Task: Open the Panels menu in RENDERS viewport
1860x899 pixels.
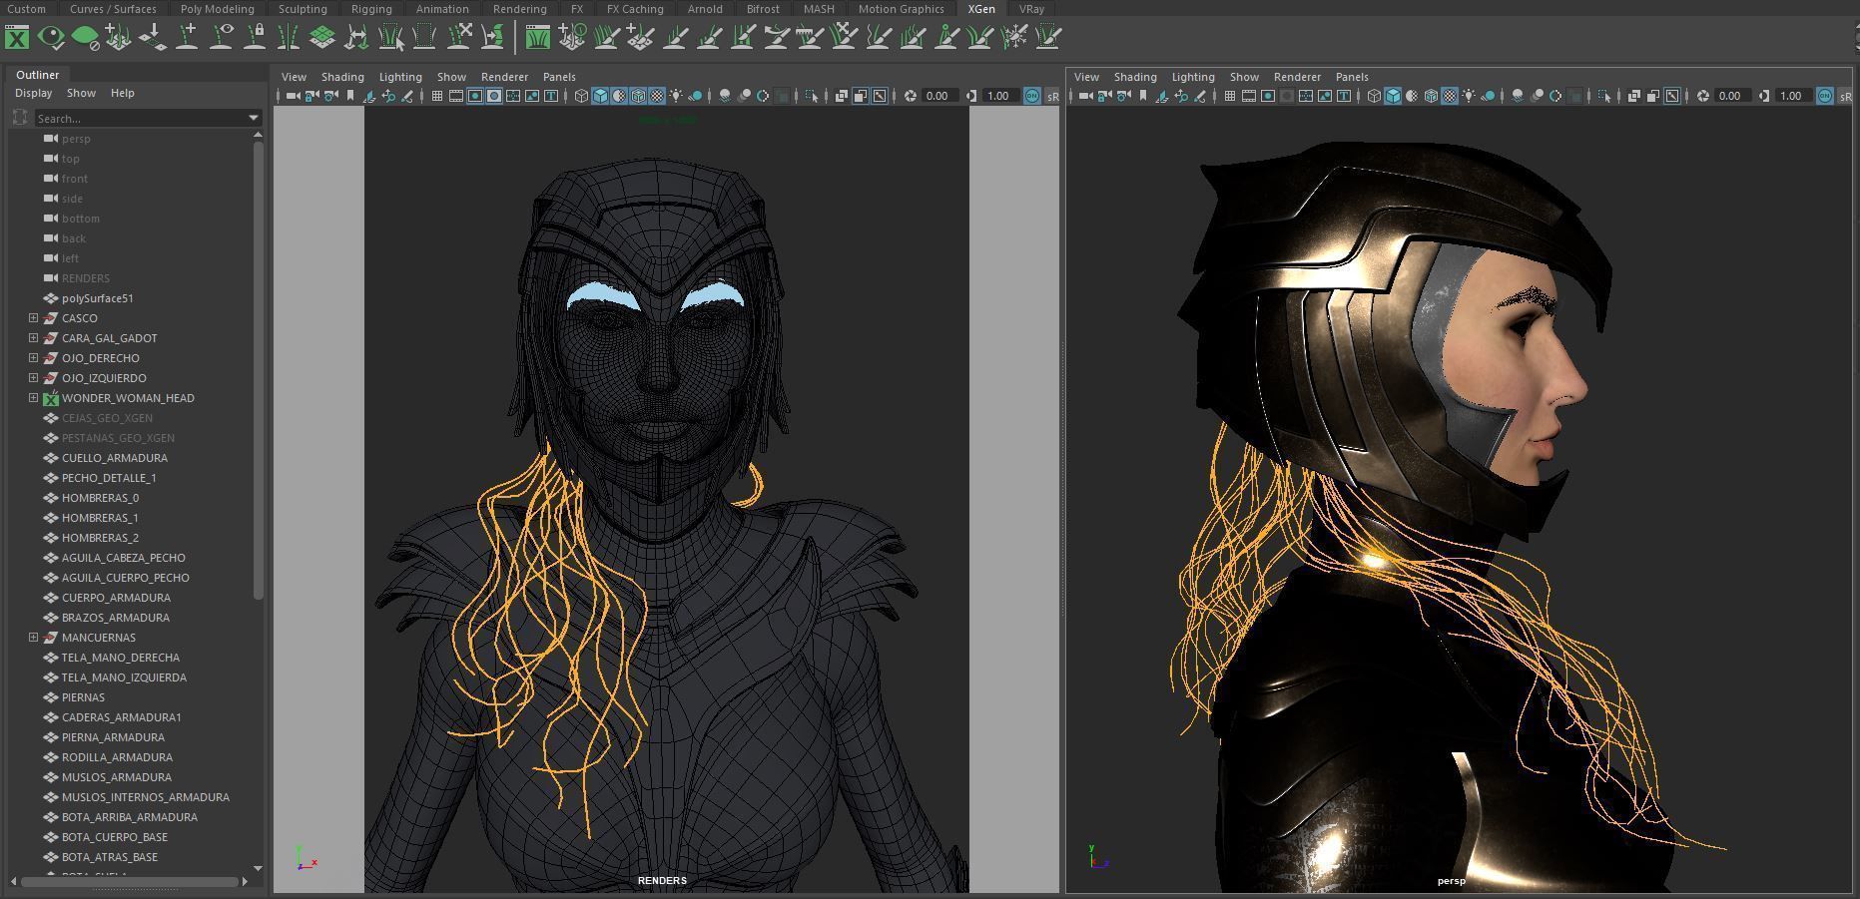Action: point(559,77)
